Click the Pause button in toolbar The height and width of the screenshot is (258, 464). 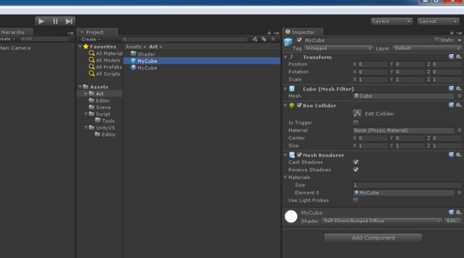(x=56, y=21)
